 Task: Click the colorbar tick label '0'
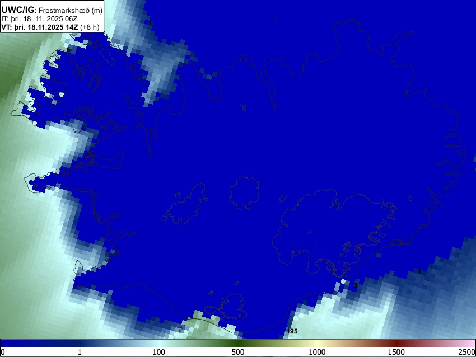pyautogui.click(x=3, y=352)
